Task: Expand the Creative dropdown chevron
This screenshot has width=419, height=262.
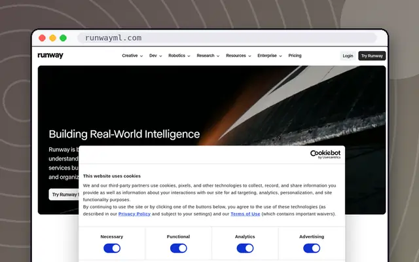Action: (141, 56)
